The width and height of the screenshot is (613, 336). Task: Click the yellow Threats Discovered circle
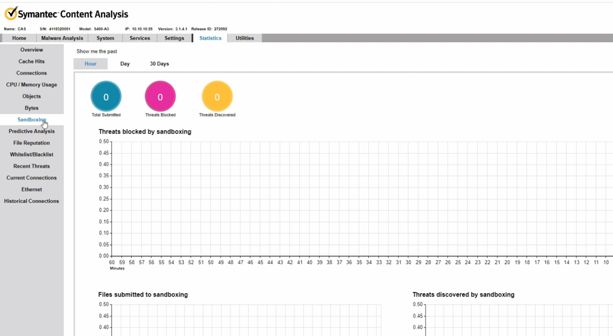[x=217, y=97]
